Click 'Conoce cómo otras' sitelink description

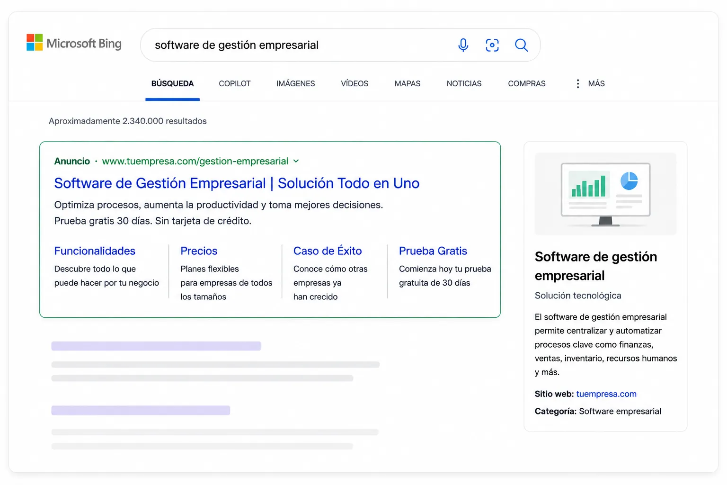click(x=330, y=283)
